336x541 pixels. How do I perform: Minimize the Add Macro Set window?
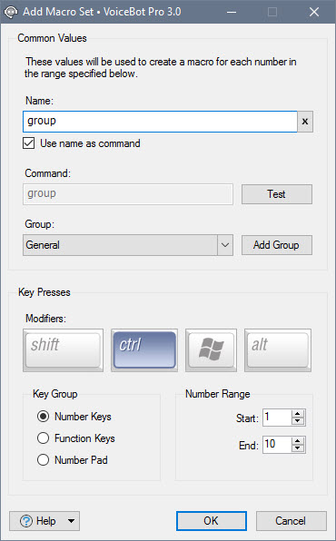pos(232,12)
